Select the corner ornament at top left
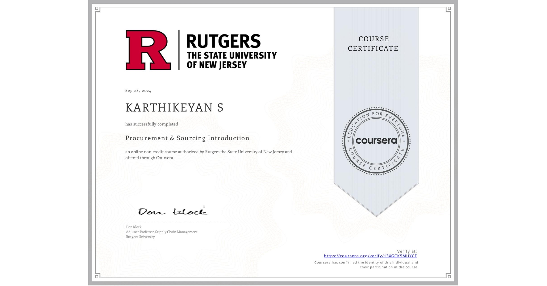 coord(97,9)
